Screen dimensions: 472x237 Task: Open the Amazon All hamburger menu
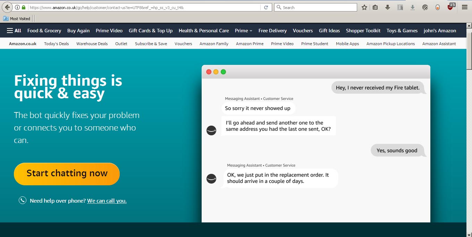pyautogui.click(x=14, y=31)
